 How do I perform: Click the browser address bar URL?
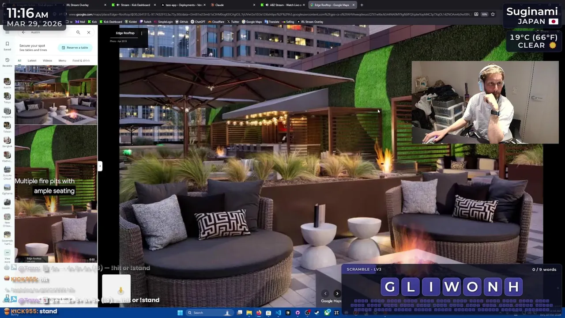tap(269, 14)
